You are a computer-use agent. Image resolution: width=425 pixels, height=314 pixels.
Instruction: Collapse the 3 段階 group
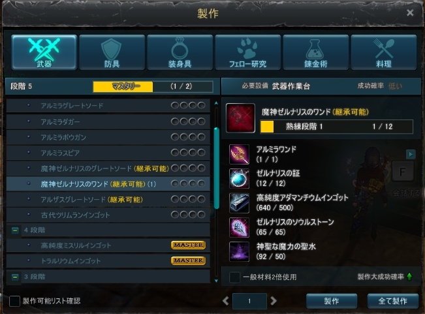pyautogui.click(x=15, y=277)
